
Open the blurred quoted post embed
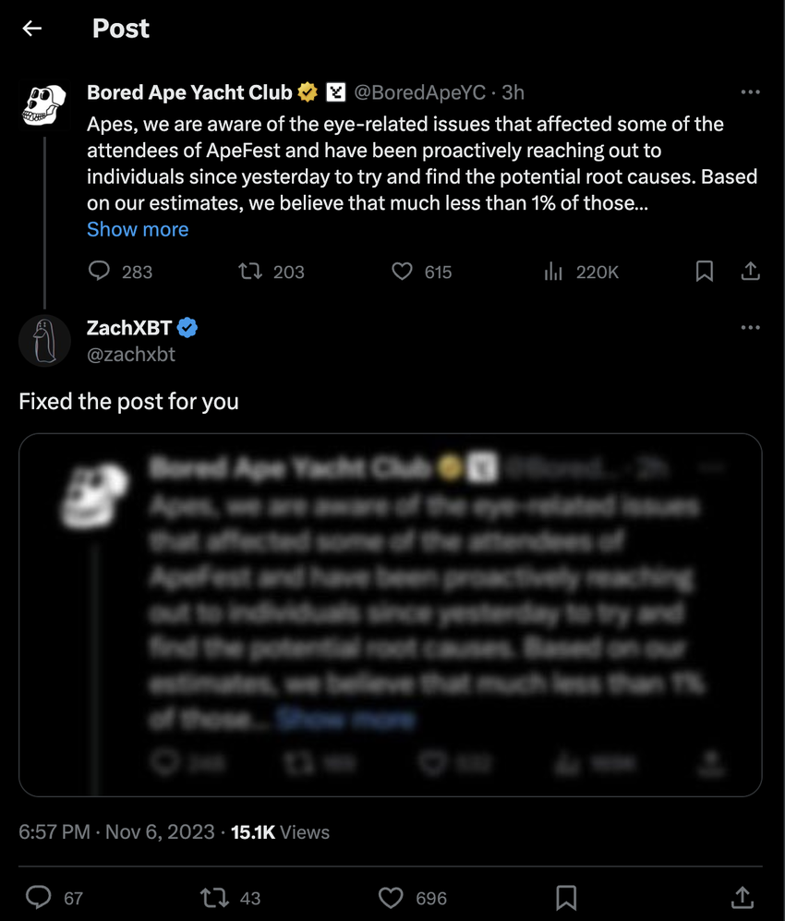(390, 614)
